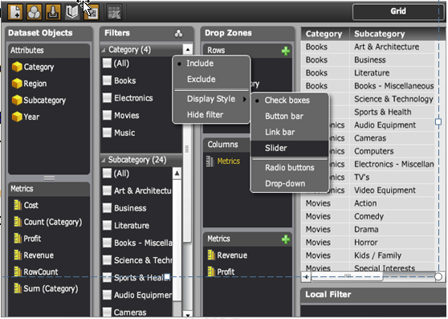Select Button bar display style

point(284,117)
